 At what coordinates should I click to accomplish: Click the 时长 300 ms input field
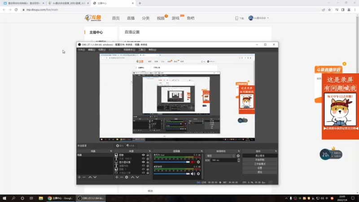[224, 160]
